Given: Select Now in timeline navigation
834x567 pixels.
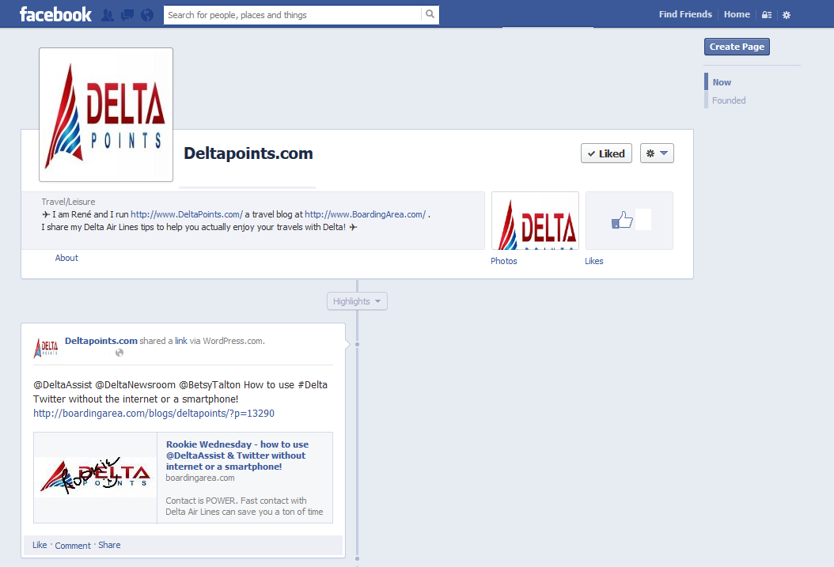Looking at the screenshot, I should click(722, 82).
